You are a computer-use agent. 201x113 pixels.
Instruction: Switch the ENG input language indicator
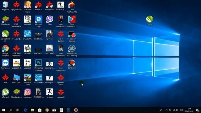point(182,110)
